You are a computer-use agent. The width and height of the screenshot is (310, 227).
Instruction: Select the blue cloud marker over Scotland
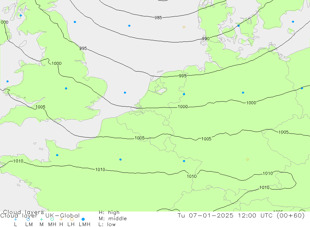[21, 15]
